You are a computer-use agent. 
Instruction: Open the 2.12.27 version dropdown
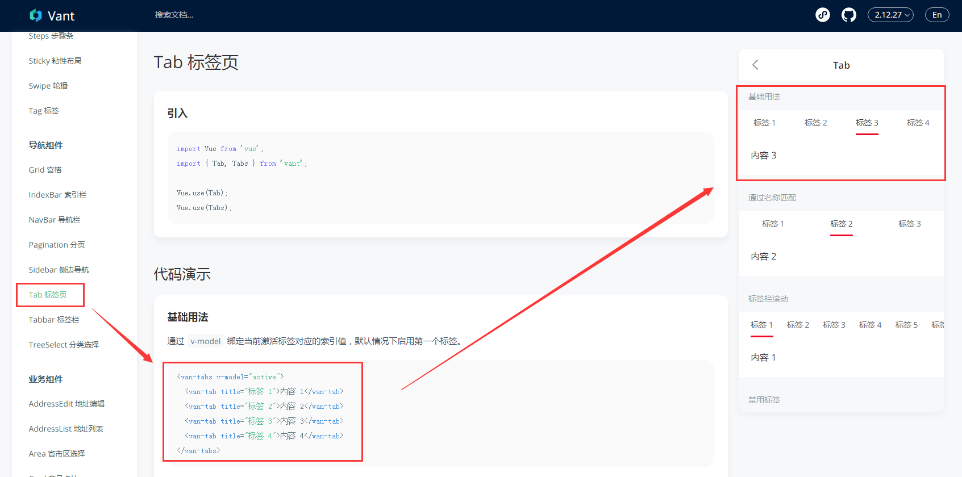[x=890, y=15]
